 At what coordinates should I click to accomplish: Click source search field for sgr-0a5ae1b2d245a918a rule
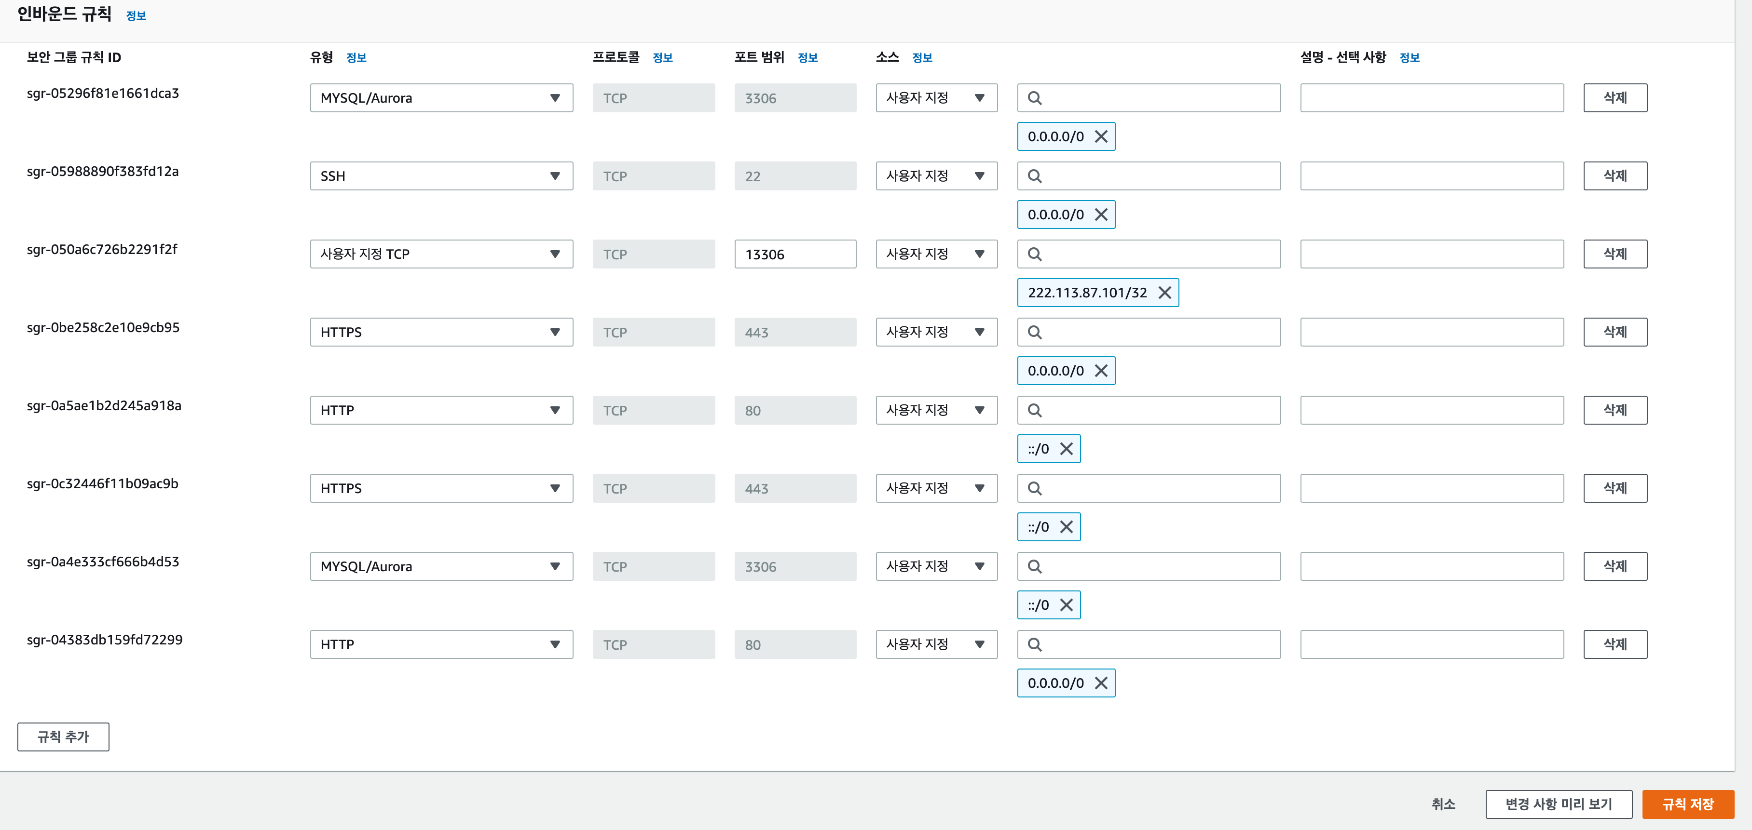[x=1149, y=411]
